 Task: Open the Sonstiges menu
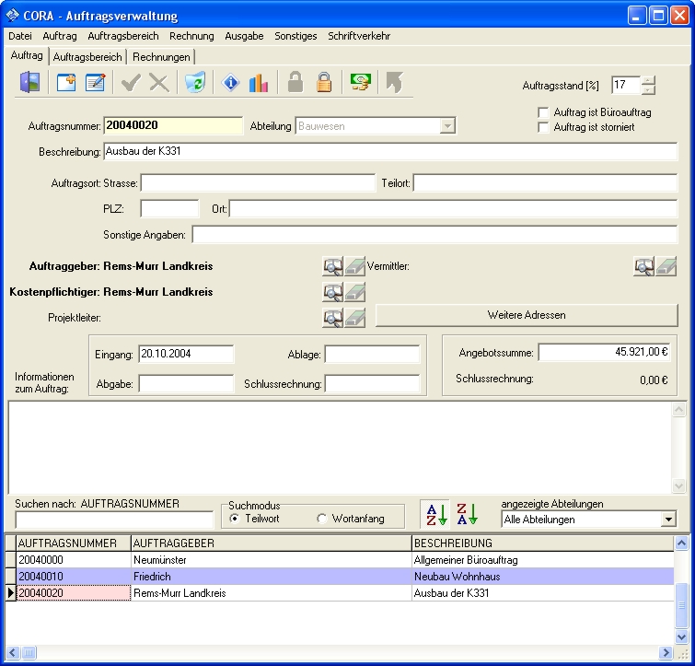pos(295,36)
